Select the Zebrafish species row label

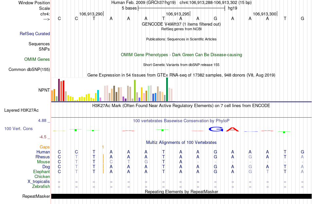pos(41,187)
